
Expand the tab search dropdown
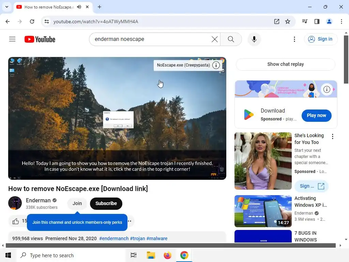7,7
